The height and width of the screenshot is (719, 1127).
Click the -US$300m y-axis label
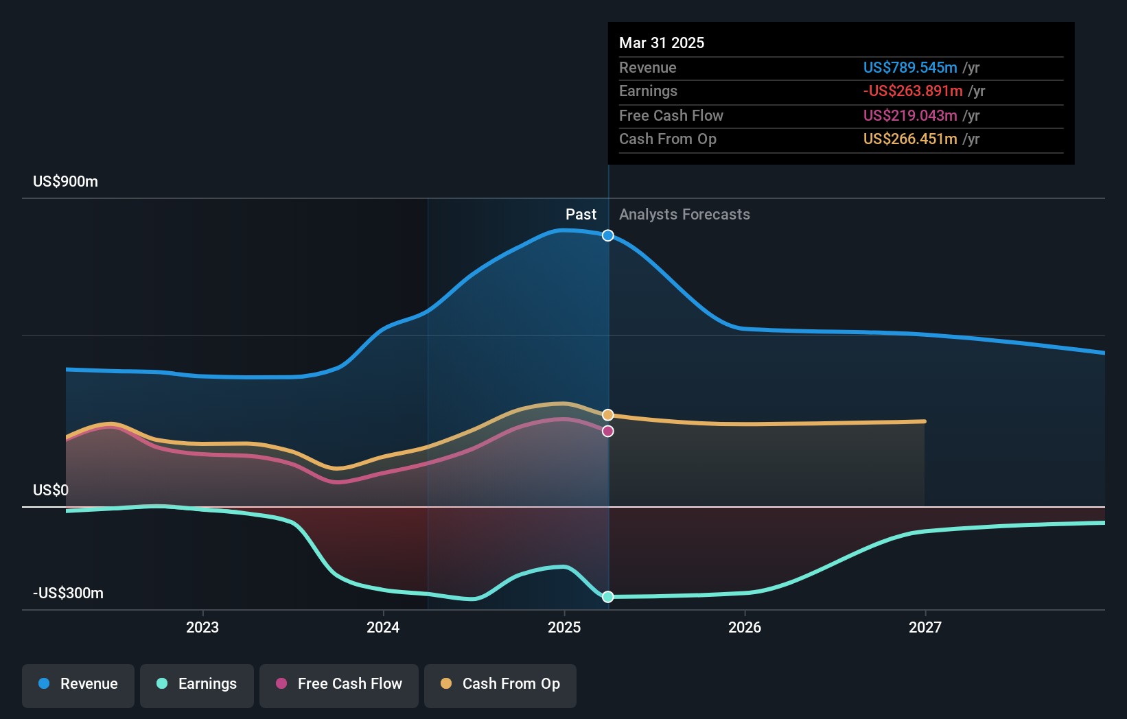pyautogui.click(x=69, y=593)
